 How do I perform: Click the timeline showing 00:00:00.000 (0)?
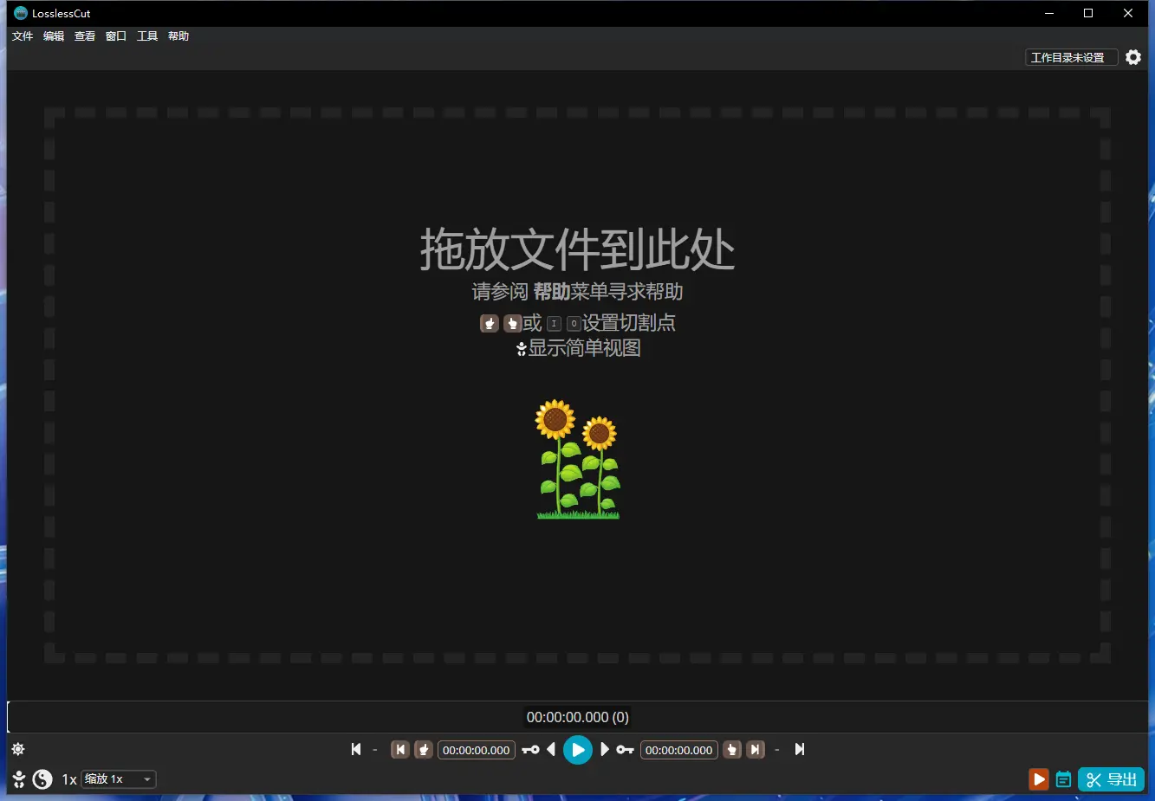pyautogui.click(x=577, y=716)
